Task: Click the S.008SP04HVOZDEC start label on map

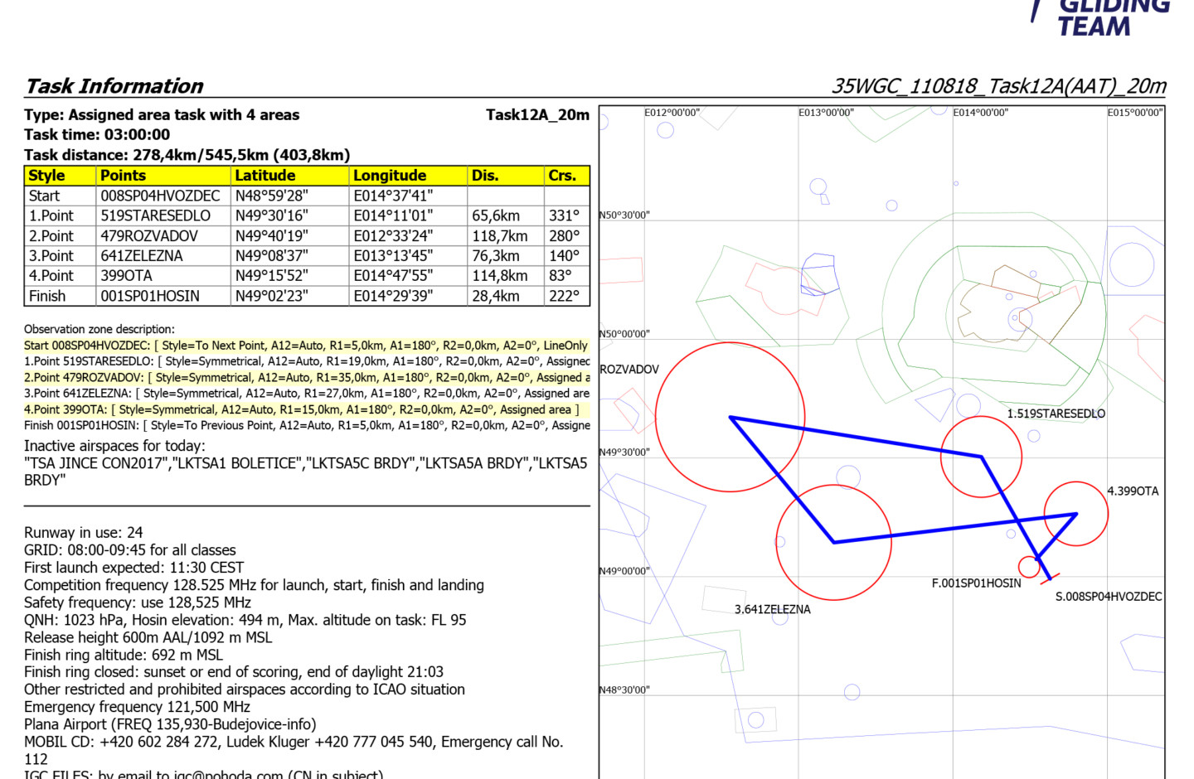Action: (x=1108, y=597)
